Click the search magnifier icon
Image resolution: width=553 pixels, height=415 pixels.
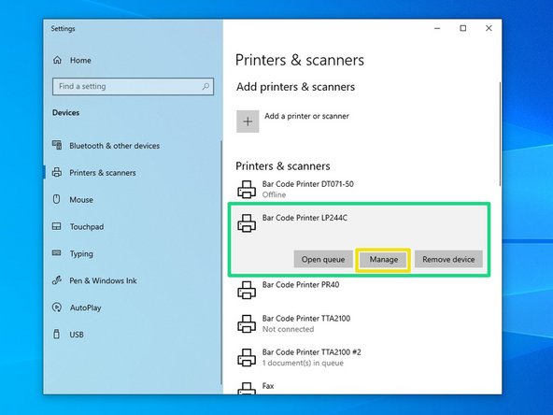[x=206, y=86]
